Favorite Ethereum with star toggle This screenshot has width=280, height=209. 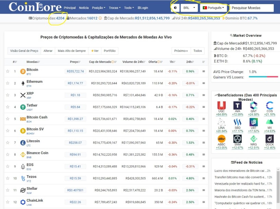pyautogui.click(x=8, y=83)
